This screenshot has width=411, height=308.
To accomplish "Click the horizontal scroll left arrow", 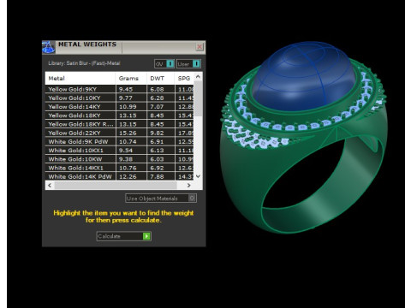I will click(x=50, y=186).
